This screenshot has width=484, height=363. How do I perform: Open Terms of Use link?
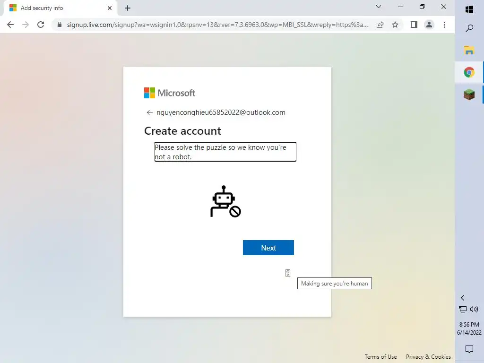(x=380, y=357)
